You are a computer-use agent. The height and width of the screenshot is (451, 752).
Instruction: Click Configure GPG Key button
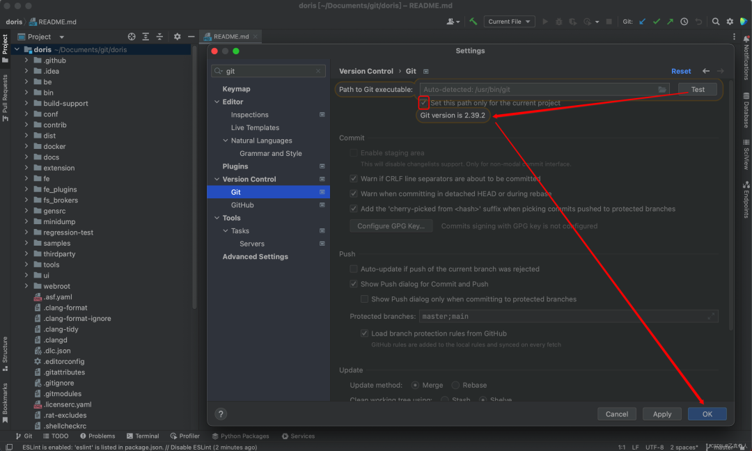(391, 226)
